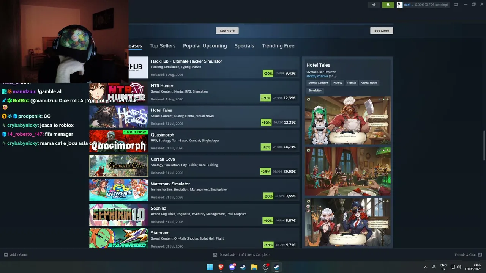Click the Nudity tag in preview panel

[x=338, y=83]
